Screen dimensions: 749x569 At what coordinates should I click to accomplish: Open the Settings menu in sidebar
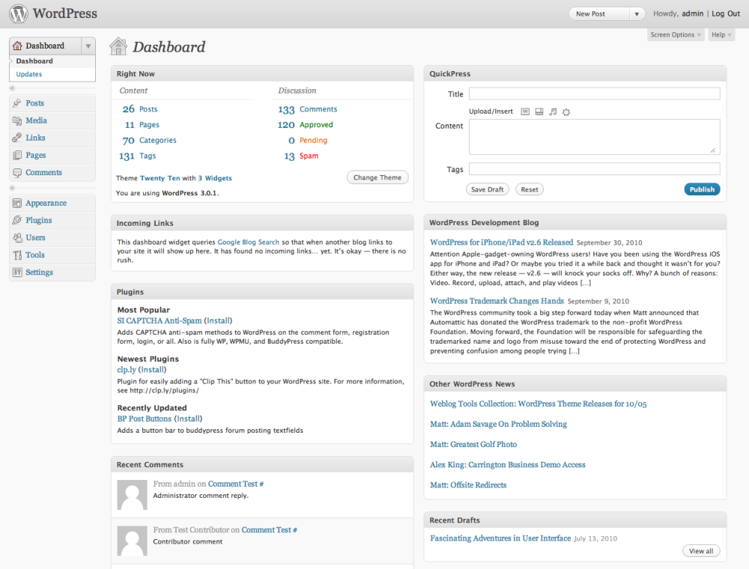coord(16,272)
